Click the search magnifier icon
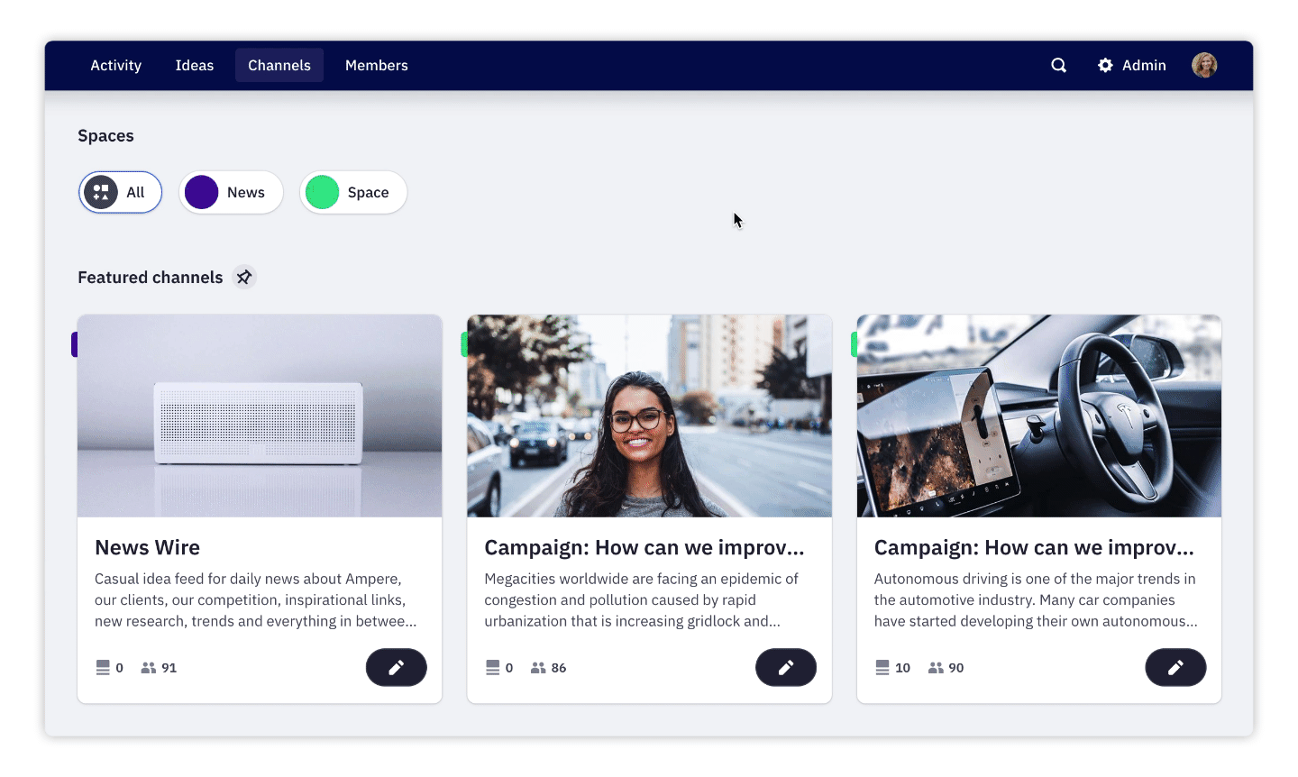The image size is (1298, 777). (1058, 65)
